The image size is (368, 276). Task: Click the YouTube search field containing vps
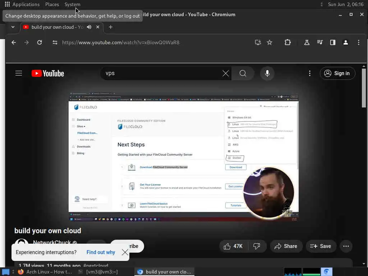click(162, 73)
